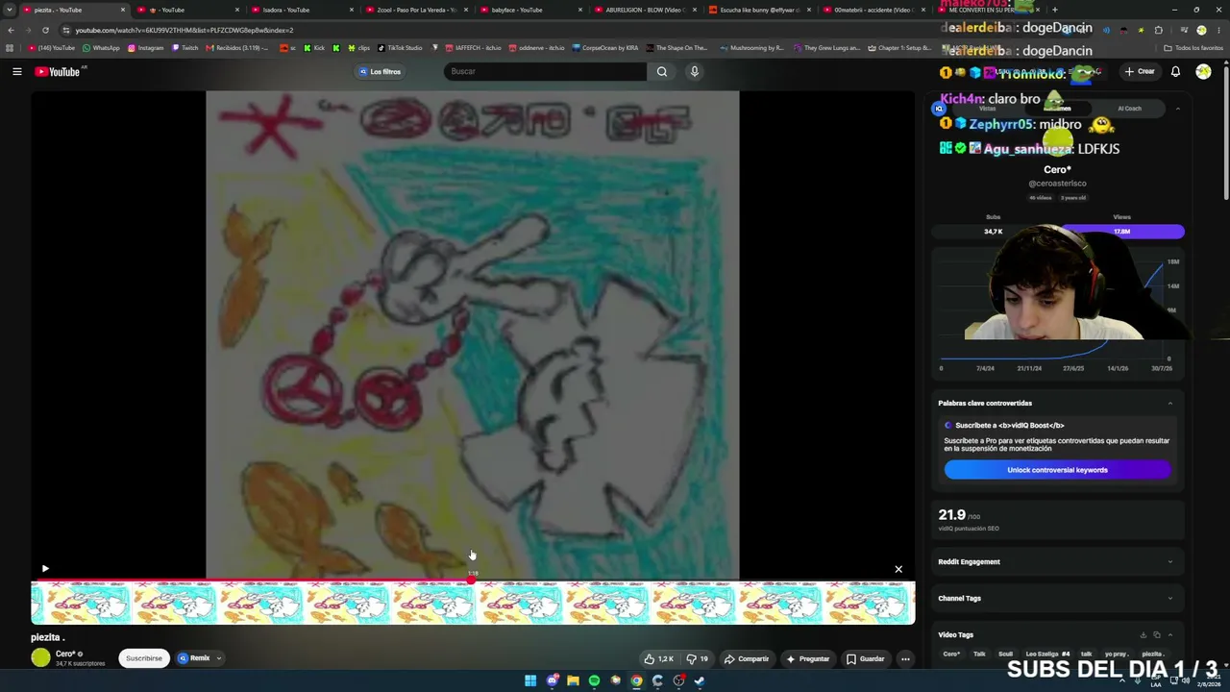The image size is (1230, 692).
Task: Open the TikTok Studio bookmark
Action: (400, 48)
